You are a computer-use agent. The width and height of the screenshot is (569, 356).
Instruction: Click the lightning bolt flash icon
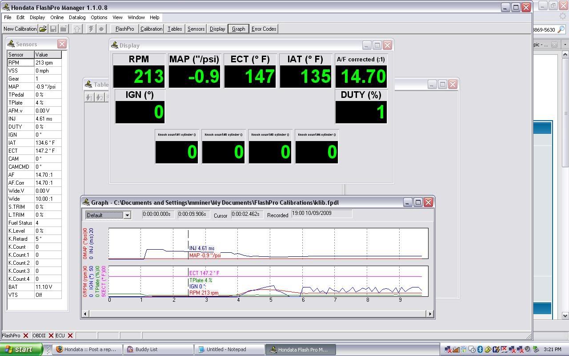[91, 29]
